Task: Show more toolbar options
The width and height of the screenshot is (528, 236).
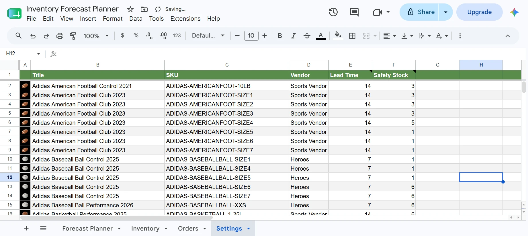Action: coord(460,36)
